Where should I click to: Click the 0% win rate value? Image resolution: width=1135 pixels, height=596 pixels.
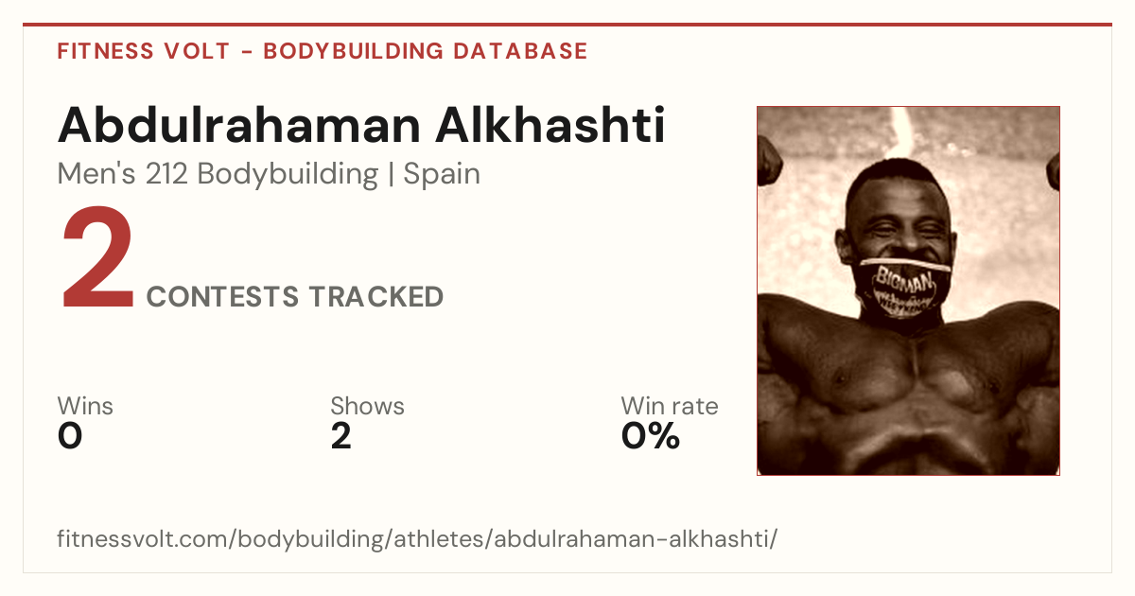pos(650,436)
